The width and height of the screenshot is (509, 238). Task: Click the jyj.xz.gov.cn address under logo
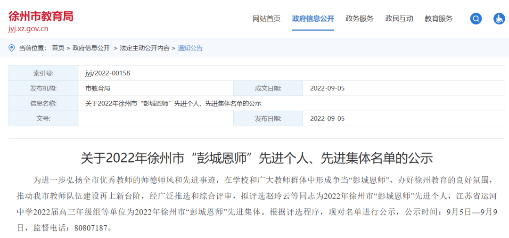[x=28, y=29]
